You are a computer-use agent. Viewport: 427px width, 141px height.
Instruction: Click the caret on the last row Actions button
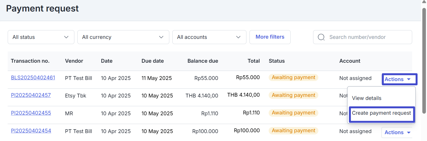coord(409,133)
